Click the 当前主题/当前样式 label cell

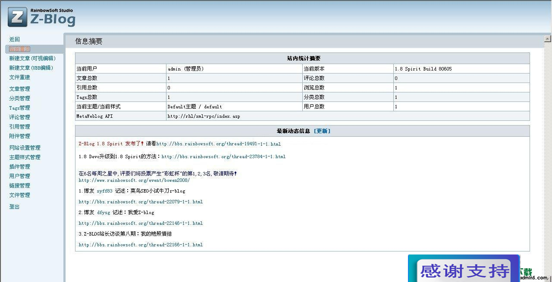[x=121, y=107]
